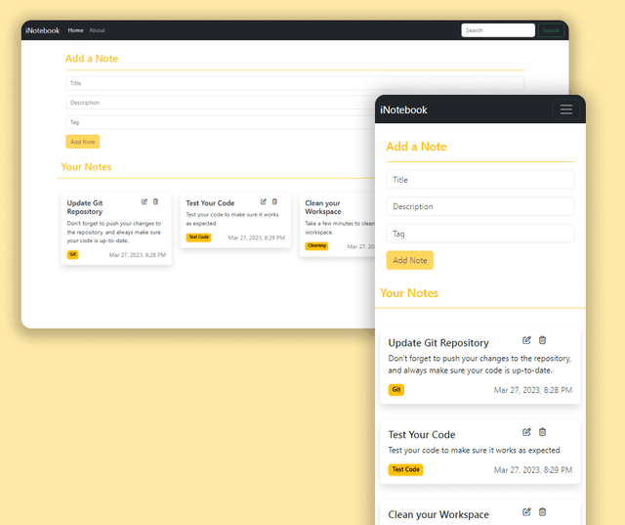Edit Update Git Repository note in desktop view
The height and width of the screenshot is (525, 625).
pyautogui.click(x=145, y=201)
